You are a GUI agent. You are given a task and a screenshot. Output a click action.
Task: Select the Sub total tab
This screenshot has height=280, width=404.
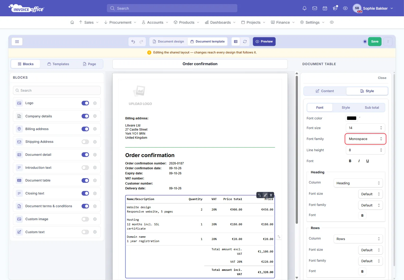click(372, 107)
